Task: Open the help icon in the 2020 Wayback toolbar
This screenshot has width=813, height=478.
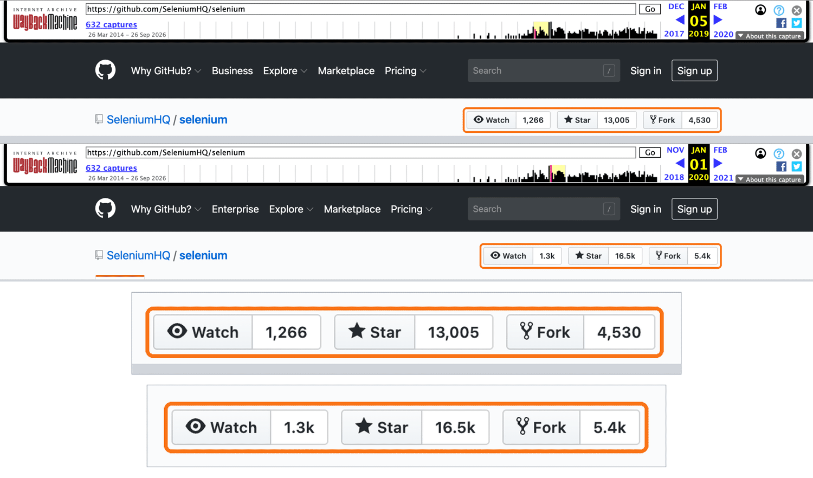Action: [x=779, y=153]
